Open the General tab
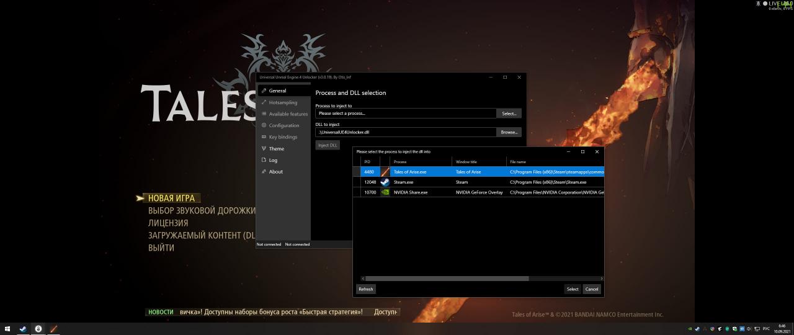This screenshot has width=794, height=335. (x=277, y=91)
